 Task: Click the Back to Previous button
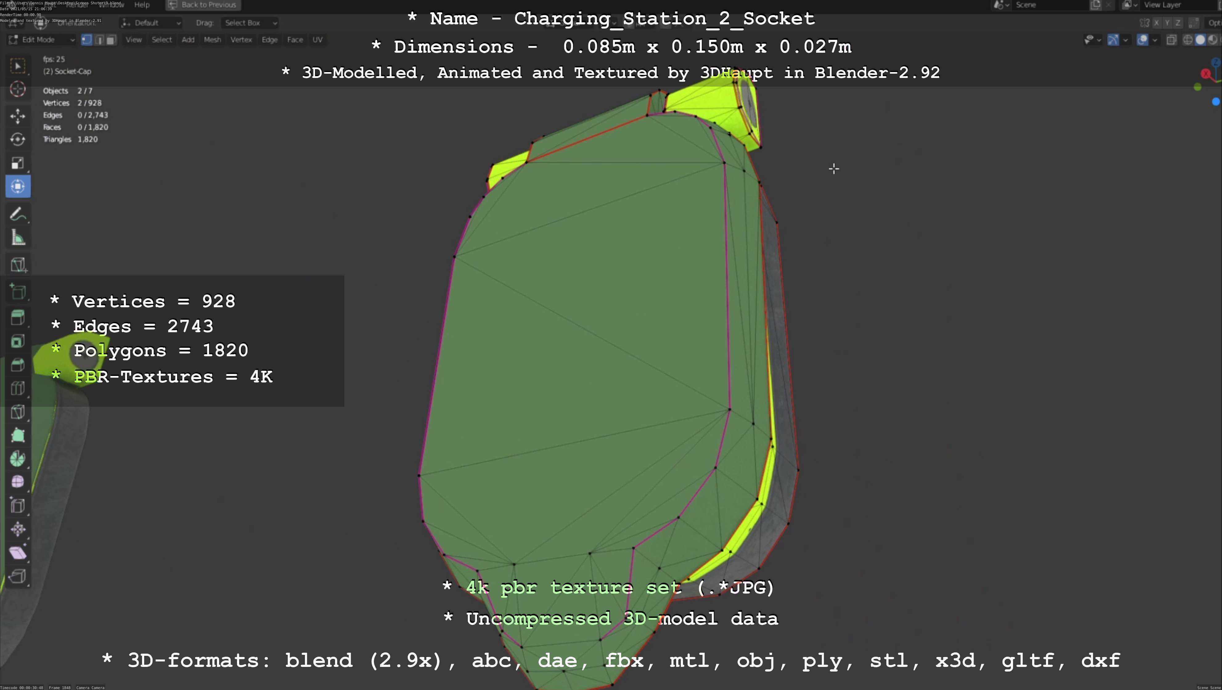tap(203, 5)
